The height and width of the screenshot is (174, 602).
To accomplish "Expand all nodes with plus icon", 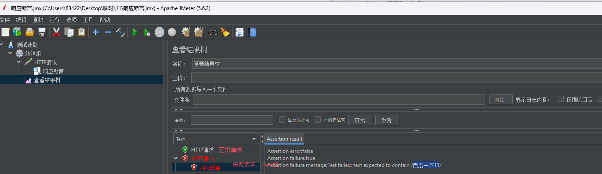I will [x=96, y=32].
